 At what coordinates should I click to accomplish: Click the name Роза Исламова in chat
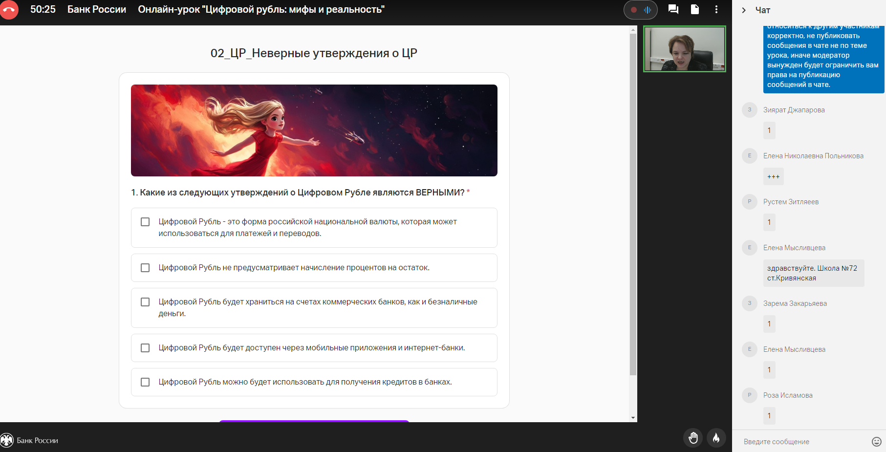pos(788,395)
